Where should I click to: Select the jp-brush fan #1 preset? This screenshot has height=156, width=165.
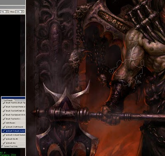tap(14, 139)
